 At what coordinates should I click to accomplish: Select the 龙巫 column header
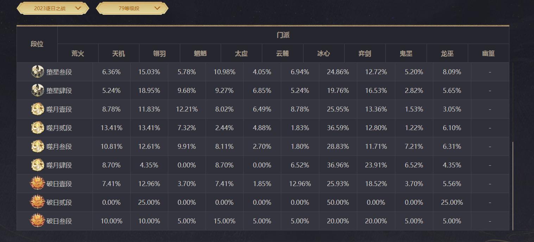pos(447,53)
